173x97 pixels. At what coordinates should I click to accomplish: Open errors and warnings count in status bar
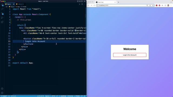pos(14,96)
